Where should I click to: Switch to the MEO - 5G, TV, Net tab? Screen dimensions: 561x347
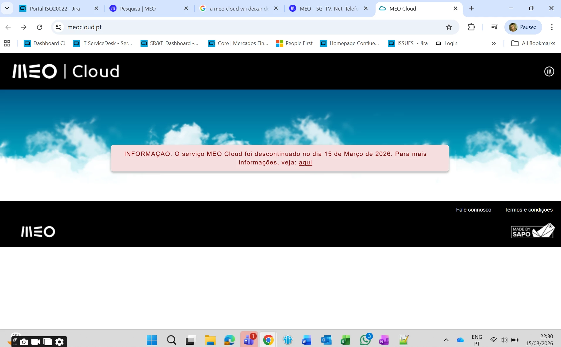(329, 8)
